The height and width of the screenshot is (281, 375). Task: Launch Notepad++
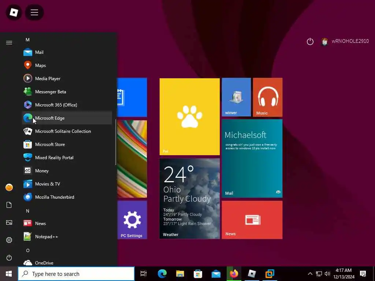coord(67,237)
